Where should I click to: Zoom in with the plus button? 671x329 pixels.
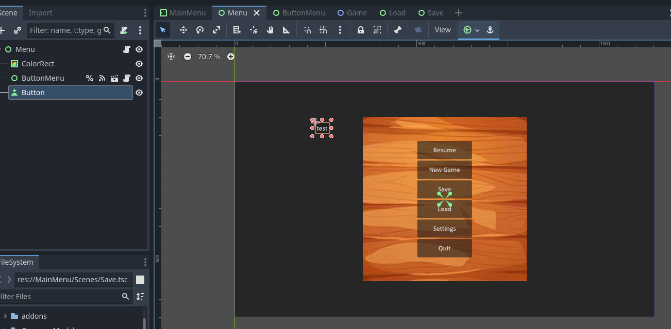click(231, 57)
